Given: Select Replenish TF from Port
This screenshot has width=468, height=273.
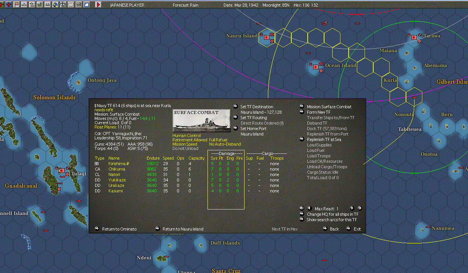Looking at the screenshot, I should (328, 134).
